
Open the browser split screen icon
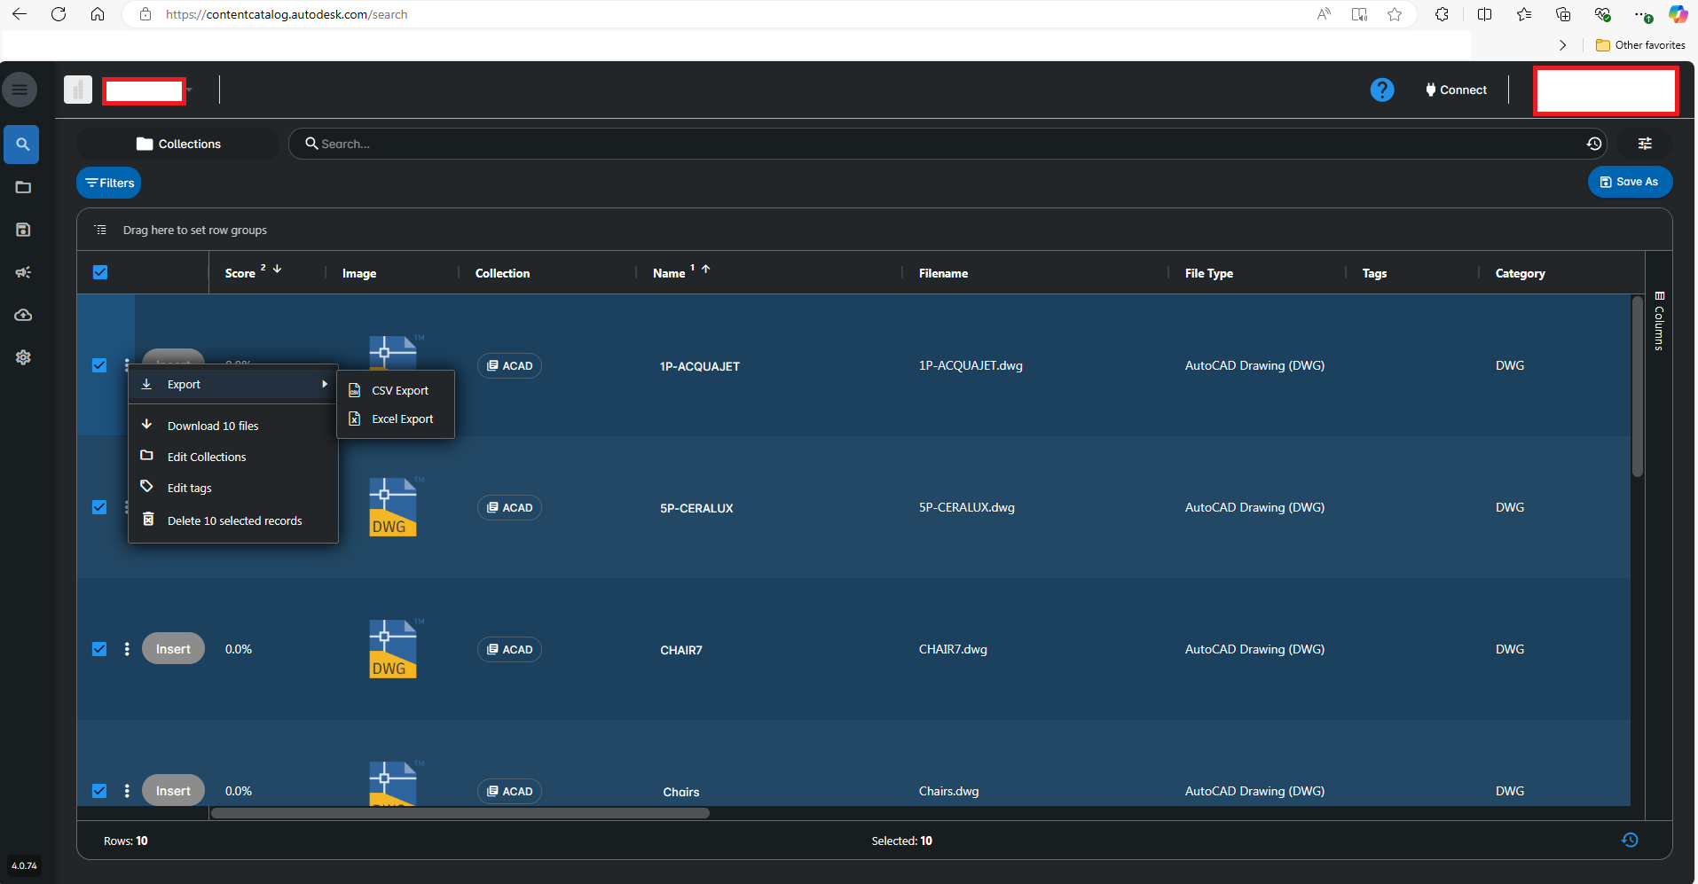tap(1484, 14)
